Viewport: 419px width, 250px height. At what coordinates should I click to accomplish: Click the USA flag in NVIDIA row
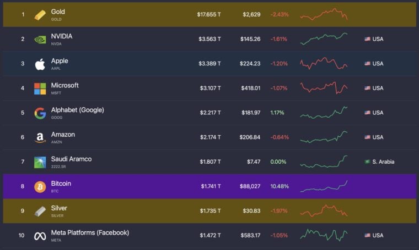click(x=367, y=39)
